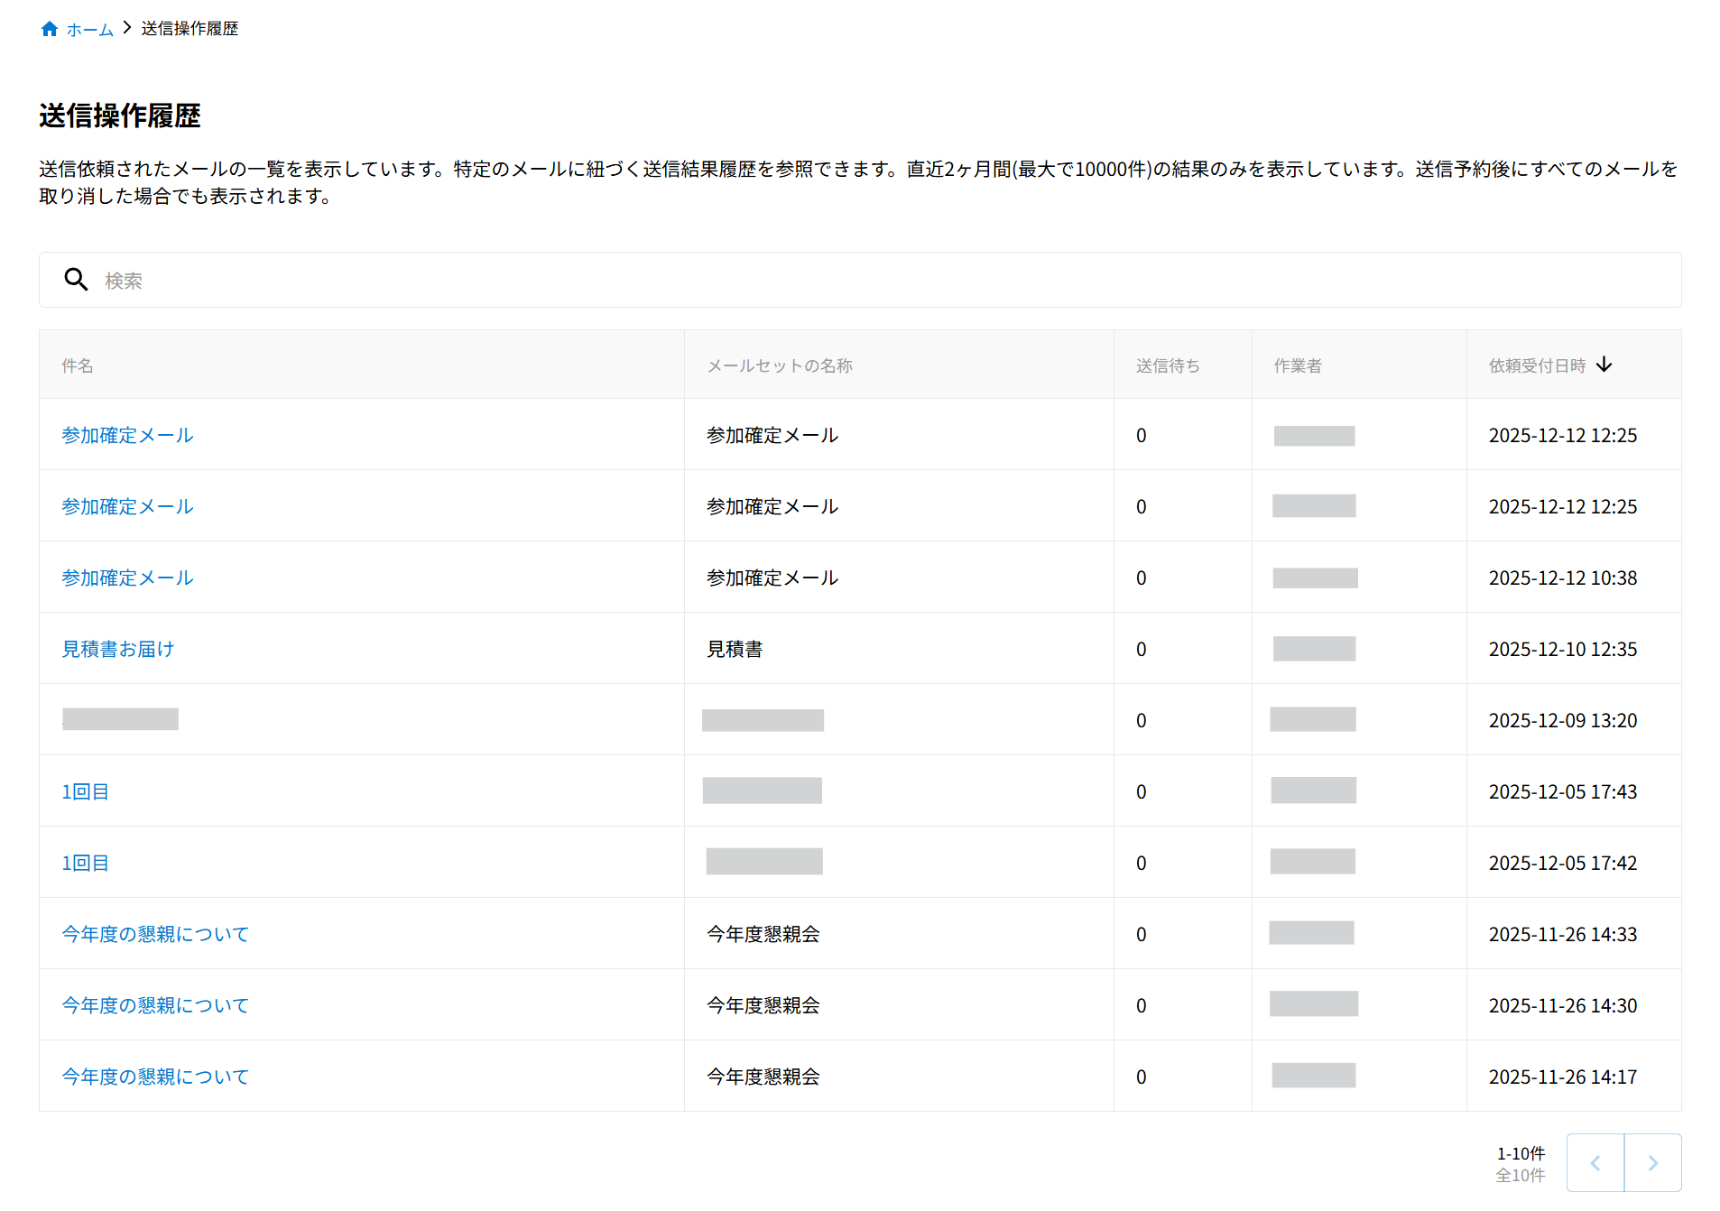The width and height of the screenshot is (1720, 1211).
Task: Click the 作業者 column header
Action: pos(1297,365)
